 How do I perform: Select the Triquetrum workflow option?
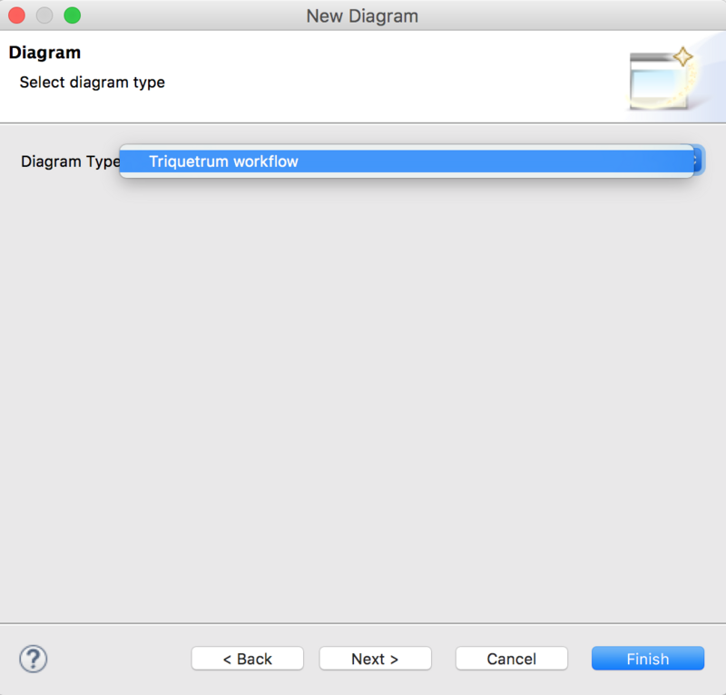pos(223,162)
